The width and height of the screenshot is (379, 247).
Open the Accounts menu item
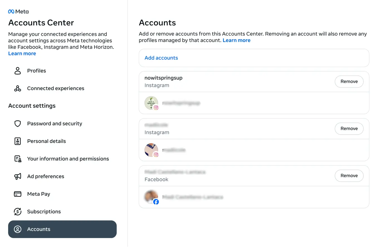coord(62,229)
